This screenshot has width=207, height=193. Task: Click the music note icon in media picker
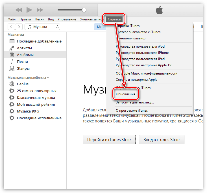coord(30,27)
